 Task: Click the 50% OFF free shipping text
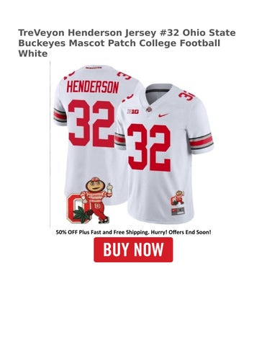pyautogui.click(x=133, y=232)
